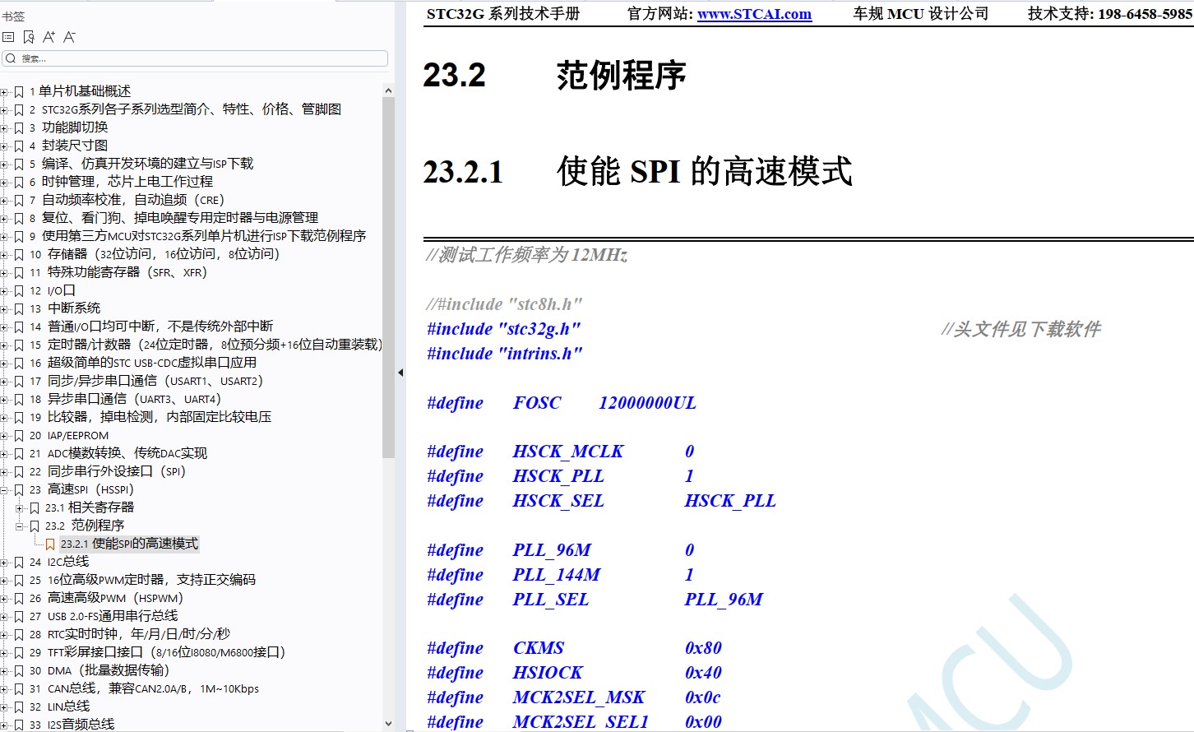Viewport: 1194px width, 732px height.
Task: Click bookmark icon beside 32 LIN总线
Action: (19, 707)
